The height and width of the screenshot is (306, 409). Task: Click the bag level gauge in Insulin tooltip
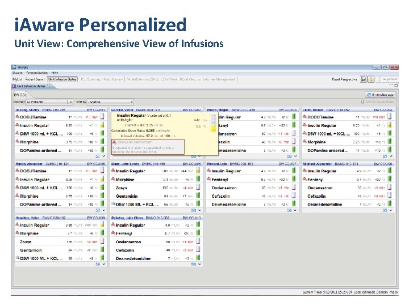pos(214,122)
